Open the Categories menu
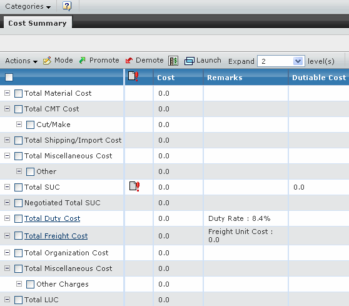Image resolution: width=349 pixels, height=306 pixels. [x=28, y=6]
